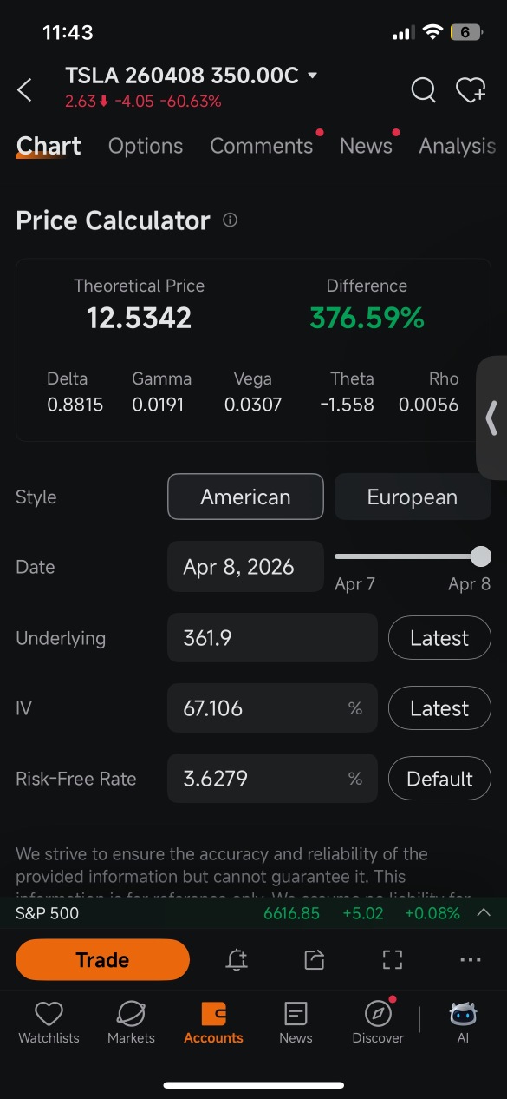The height and width of the screenshot is (1099, 507).
Task: Tap the back arrow icon
Action: tap(24, 89)
